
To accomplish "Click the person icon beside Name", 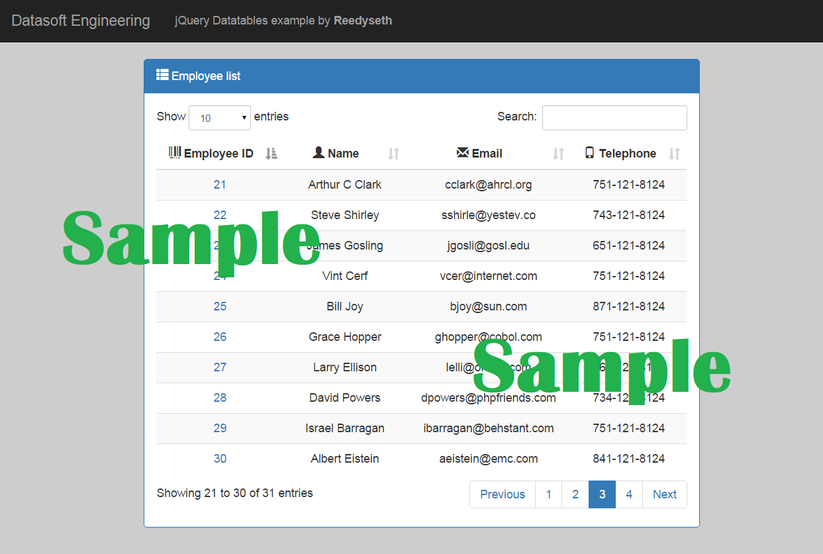I will [x=318, y=153].
